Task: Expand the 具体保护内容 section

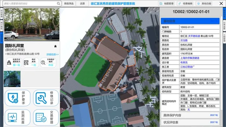Action: click(x=190, y=115)
